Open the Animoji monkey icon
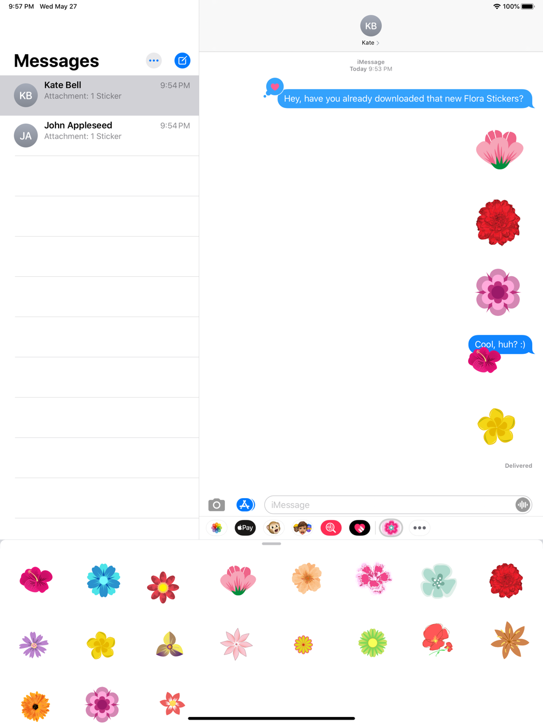543x724 pixels. 274,528
